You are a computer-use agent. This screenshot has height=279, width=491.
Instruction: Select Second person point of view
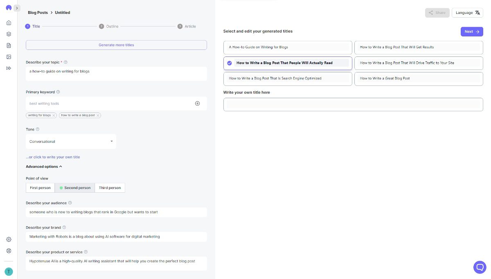click(74, 188)
